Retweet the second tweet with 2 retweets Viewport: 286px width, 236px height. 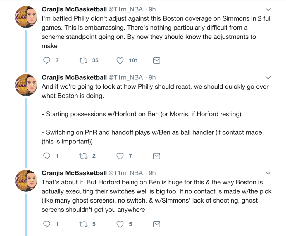pyautogui.click(x=83, y=156)
